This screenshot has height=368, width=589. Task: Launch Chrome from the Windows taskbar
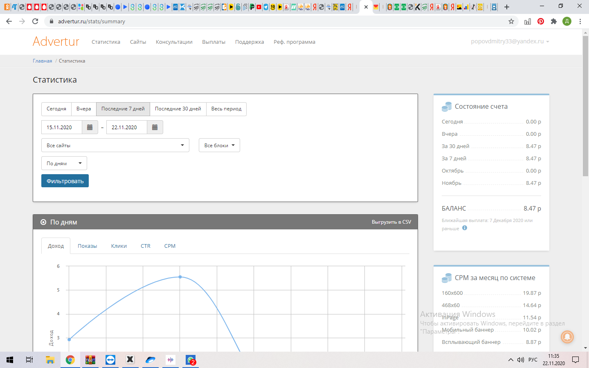coord(70,360)
